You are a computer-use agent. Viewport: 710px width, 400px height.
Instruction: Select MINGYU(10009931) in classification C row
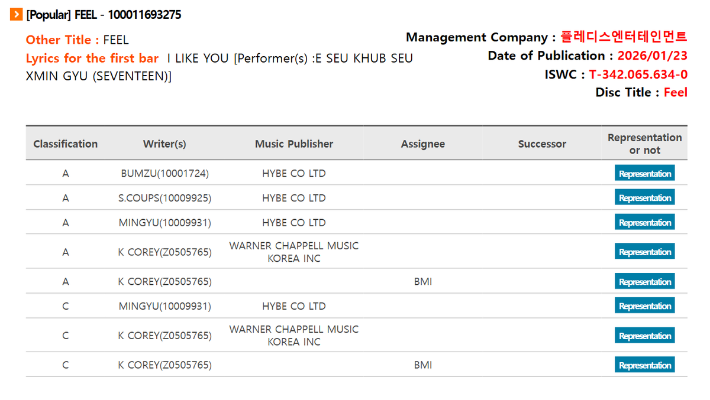click(164, 306)
